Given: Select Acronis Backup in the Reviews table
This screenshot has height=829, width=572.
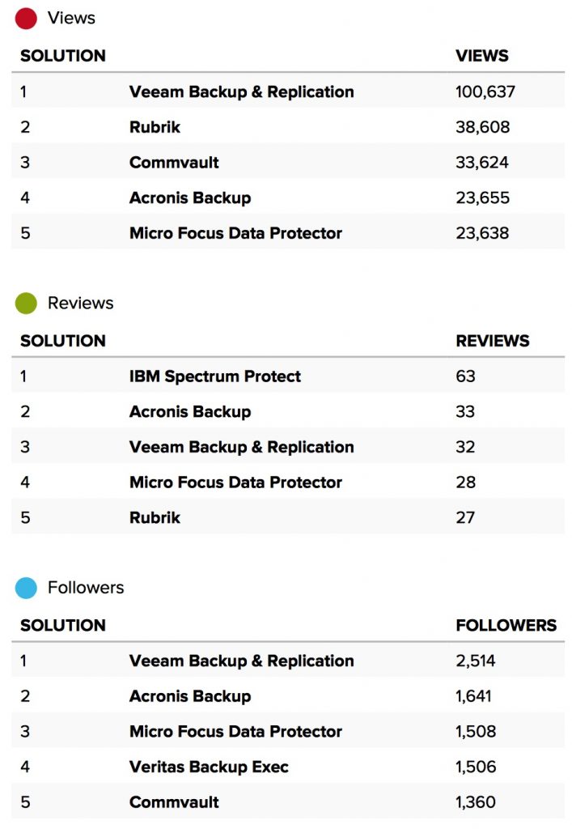Looking at the screenshot, I should (190, 412).
